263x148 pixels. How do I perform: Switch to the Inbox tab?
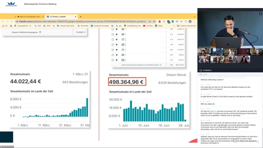click(x=29, y=17)
